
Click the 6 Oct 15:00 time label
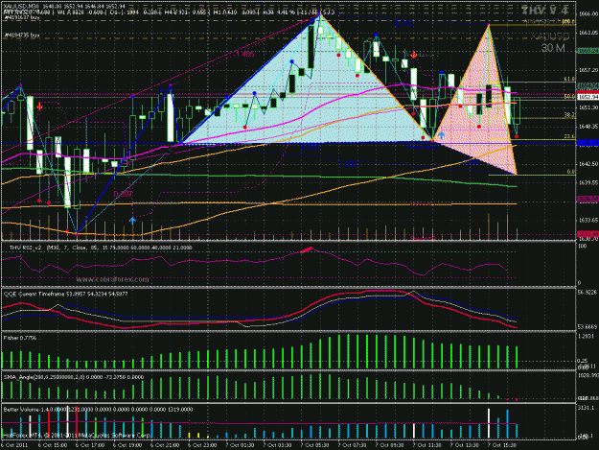coord(53,445)
